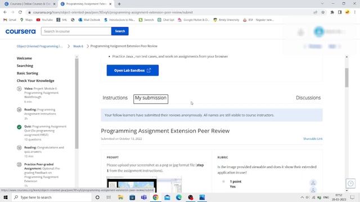Click the submitted screenshot thumbnail
Viewport: 360px width, 202px height.
[x=144, y=185]
